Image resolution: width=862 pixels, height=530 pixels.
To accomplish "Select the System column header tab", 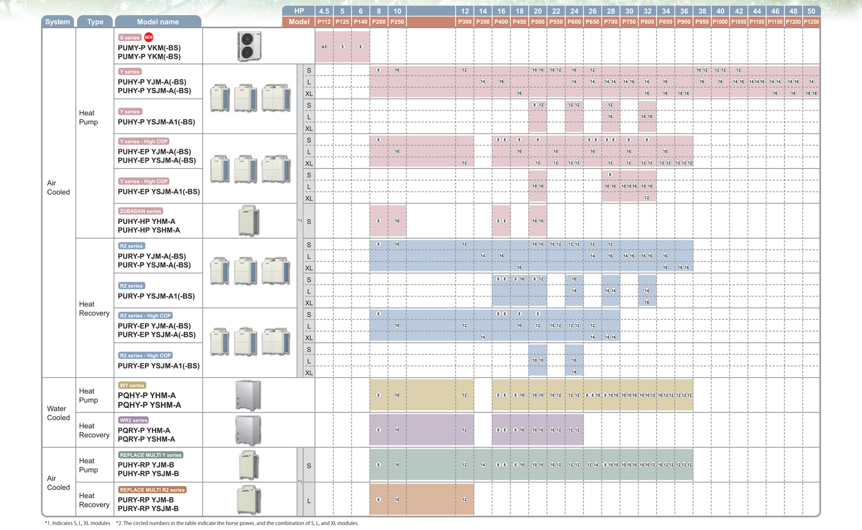I will 58,22.
